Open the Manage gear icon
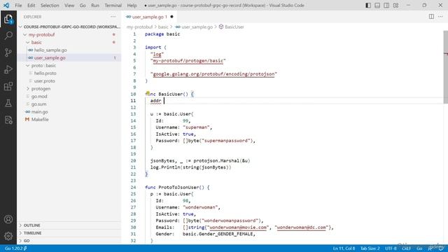448x252 pixels. (x=8, y=236)
